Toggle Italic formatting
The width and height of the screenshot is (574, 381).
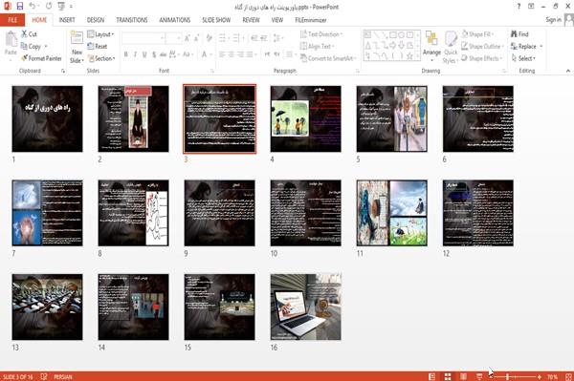[135, 54]
